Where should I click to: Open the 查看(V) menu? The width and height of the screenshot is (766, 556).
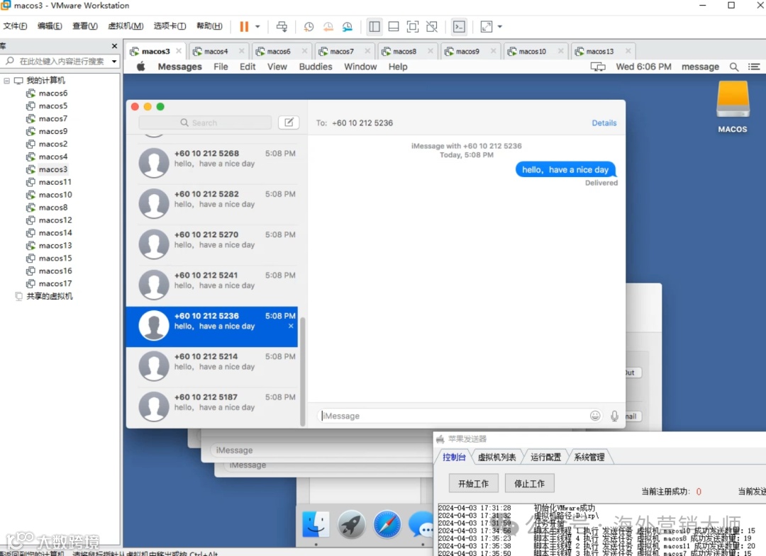coord(85,25)
